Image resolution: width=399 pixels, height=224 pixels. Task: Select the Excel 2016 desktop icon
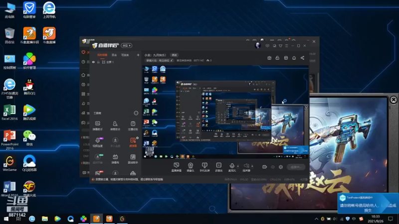9,112
